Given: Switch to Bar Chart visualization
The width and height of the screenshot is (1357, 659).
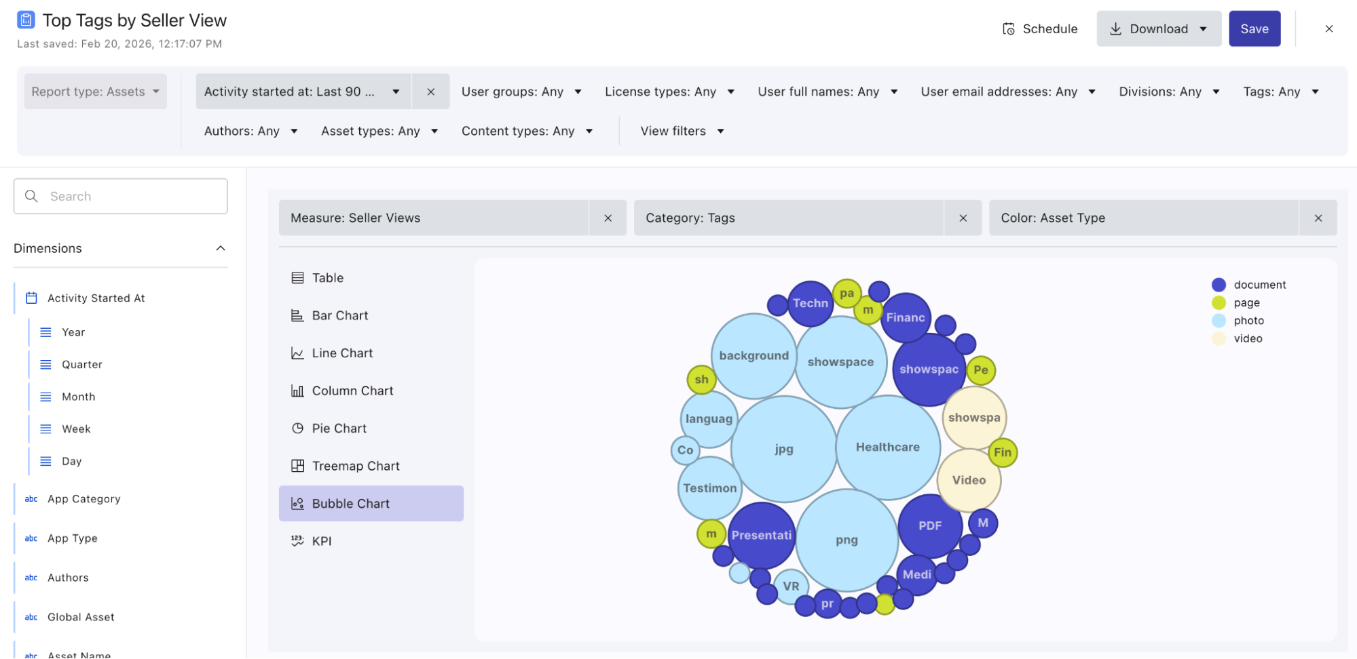Looking at the screenshot, I should (x=339, y=315).
